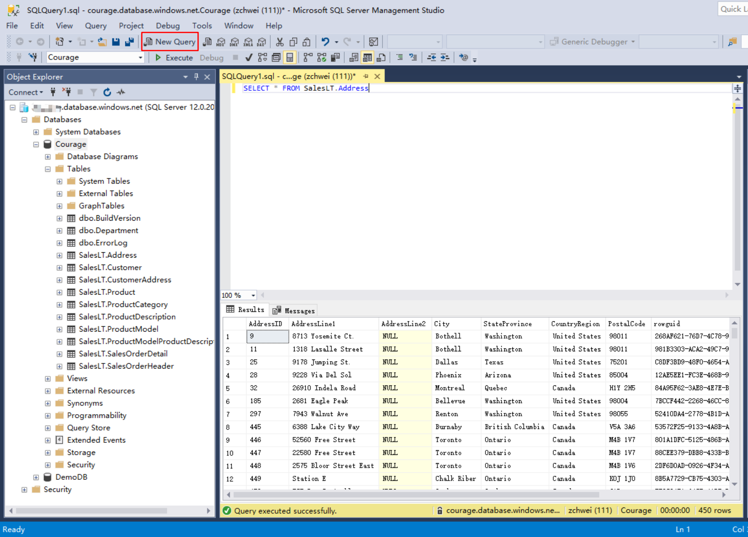The height and width of the screenshot is (537, 748).
Task: Select Results to Text mode
Action: 353,58
